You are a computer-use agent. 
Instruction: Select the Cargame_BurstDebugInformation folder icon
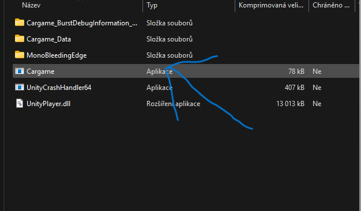click(20, 22)
